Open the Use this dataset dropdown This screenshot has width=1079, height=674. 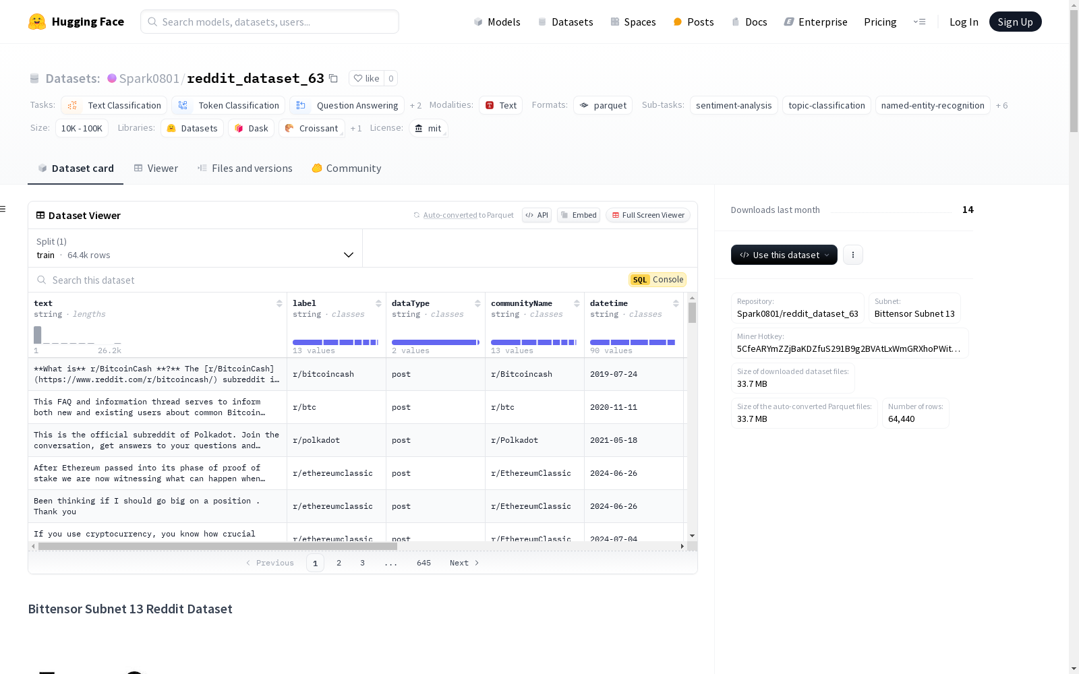coord(784,255)
